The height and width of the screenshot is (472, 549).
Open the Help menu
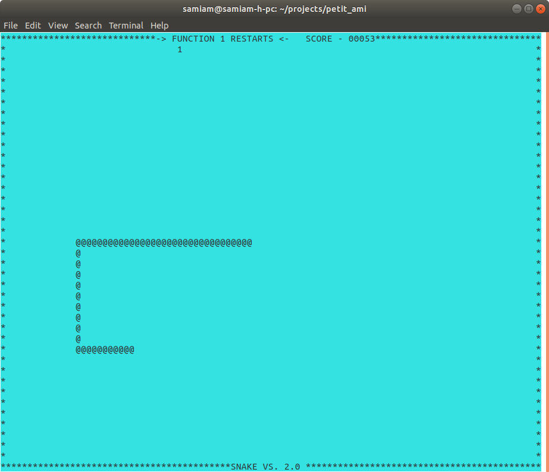click(x=159, y=26)
